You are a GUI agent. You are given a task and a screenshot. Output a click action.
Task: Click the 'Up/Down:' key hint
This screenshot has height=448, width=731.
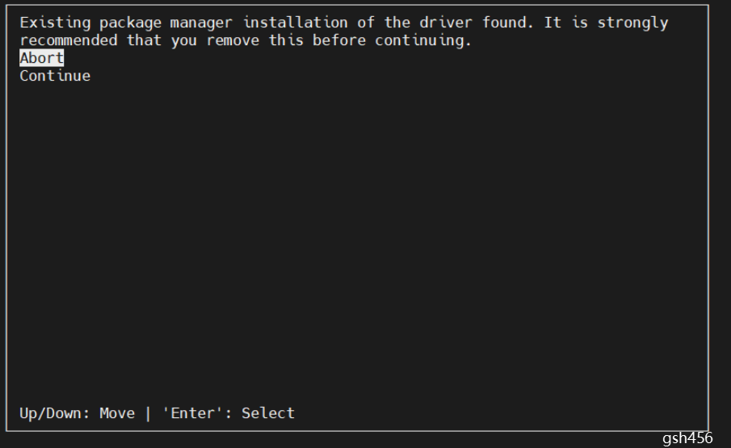(55, 413)
